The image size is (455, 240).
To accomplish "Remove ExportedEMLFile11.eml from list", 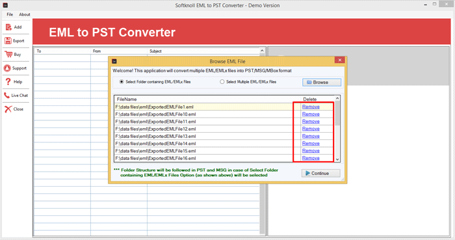I will 311,122.
